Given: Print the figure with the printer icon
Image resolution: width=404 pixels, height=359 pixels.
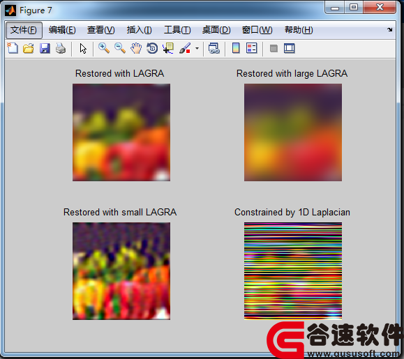Looking at the screenshot, I should (61, 48).
